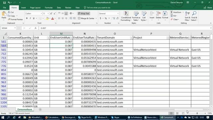Click the formula bar showing 0.087
213x120 pixels.
pyautogui.click(x=125, y=28)
